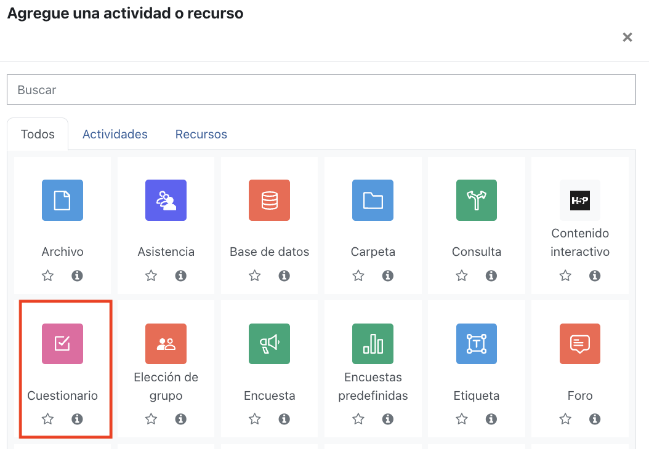Show info for Base de datos
Image resolution: width=649 pixels, height=449 pixels.
coord(284,276)
